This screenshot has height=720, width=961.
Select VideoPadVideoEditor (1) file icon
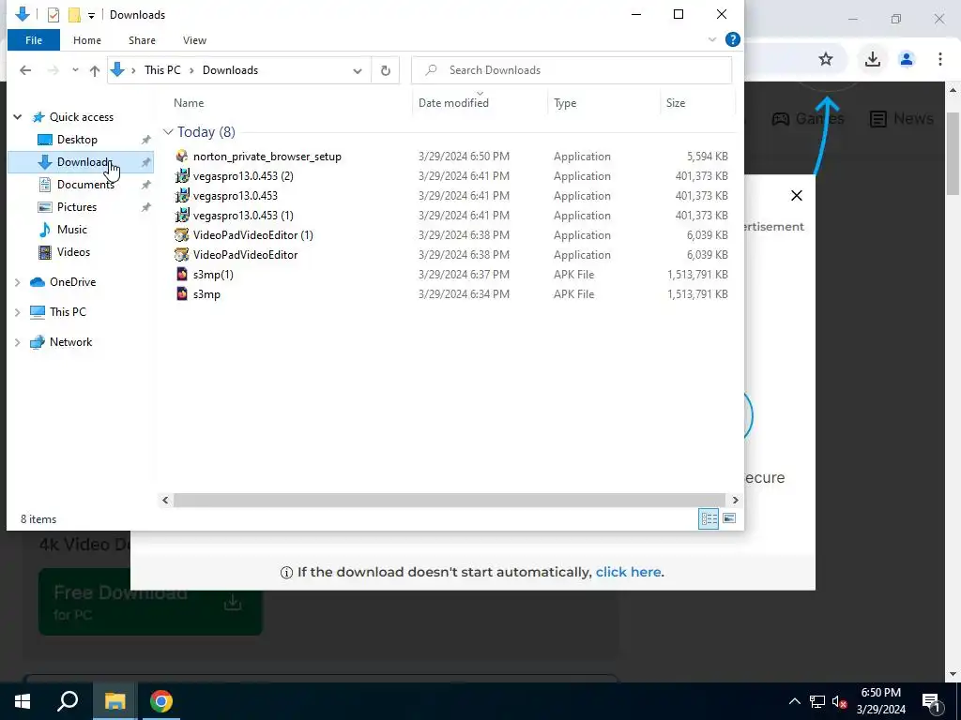182,235
